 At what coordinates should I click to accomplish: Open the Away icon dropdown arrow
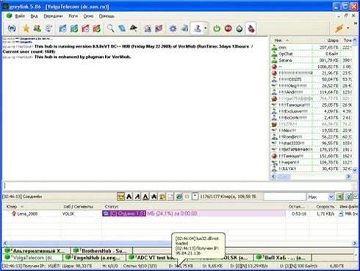(206, 29)
